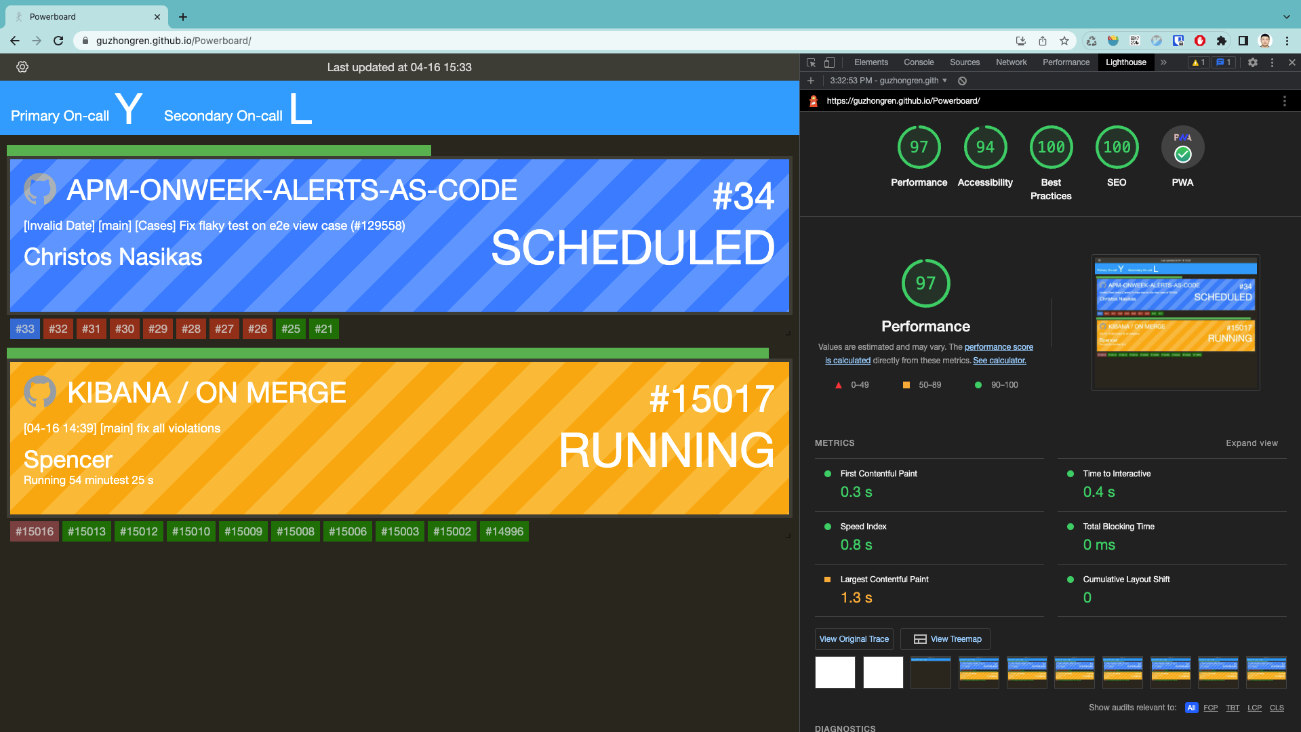Click Expand view for metrics
The width and height of the screenshot is (1301, 732).
tap(1252, 443)
